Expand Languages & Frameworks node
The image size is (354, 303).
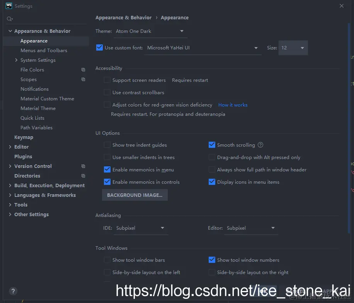click(10, 195)
